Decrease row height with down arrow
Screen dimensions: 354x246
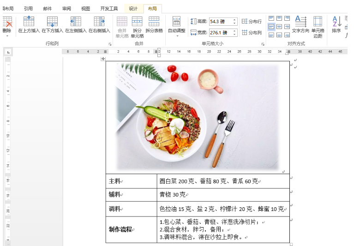[235, 23]
